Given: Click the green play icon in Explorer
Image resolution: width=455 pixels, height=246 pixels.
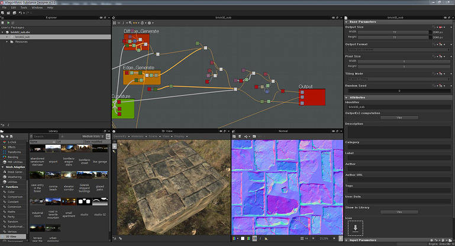Looking at the screenshot, I should [8, 22].
